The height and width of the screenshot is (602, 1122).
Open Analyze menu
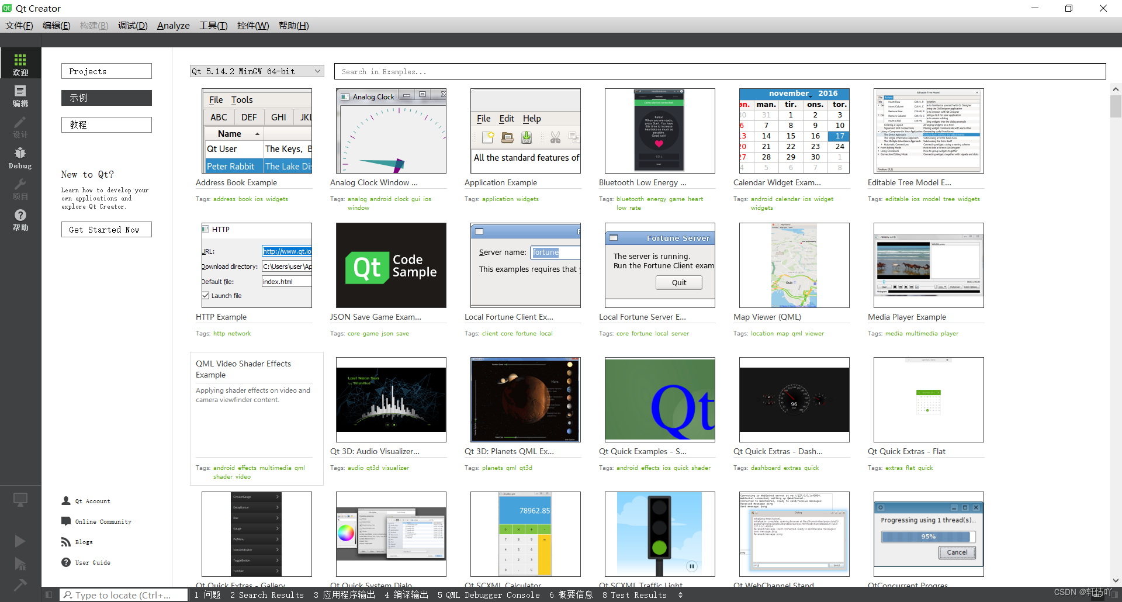click(x=174, y=25)
